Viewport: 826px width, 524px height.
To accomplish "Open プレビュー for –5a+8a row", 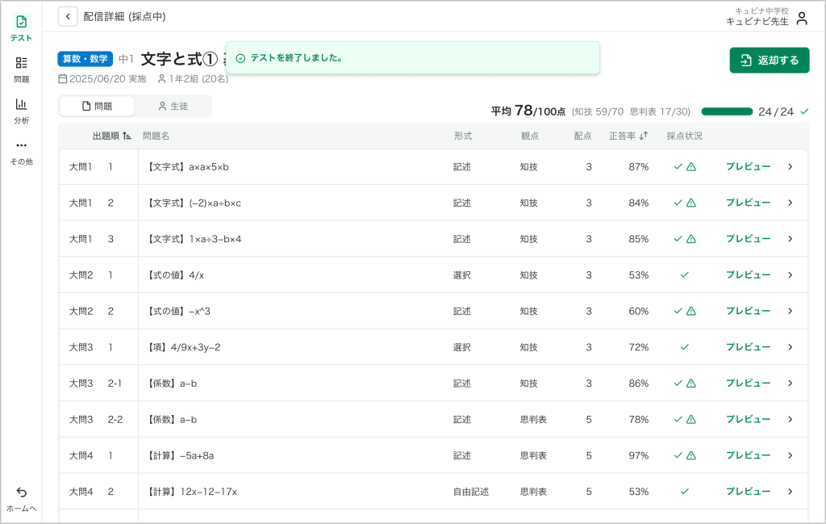I will (x=748, y=455).
